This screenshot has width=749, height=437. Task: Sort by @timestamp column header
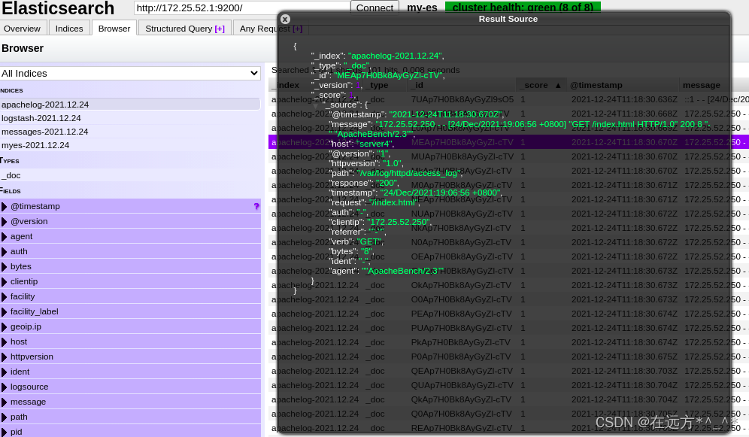pos(623,85)
